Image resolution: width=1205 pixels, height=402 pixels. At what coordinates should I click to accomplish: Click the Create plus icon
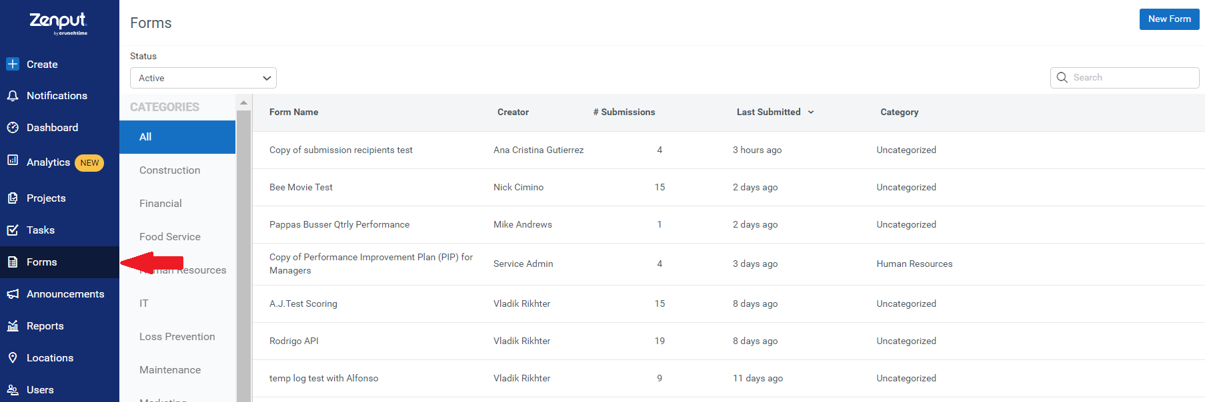(13, 64)
